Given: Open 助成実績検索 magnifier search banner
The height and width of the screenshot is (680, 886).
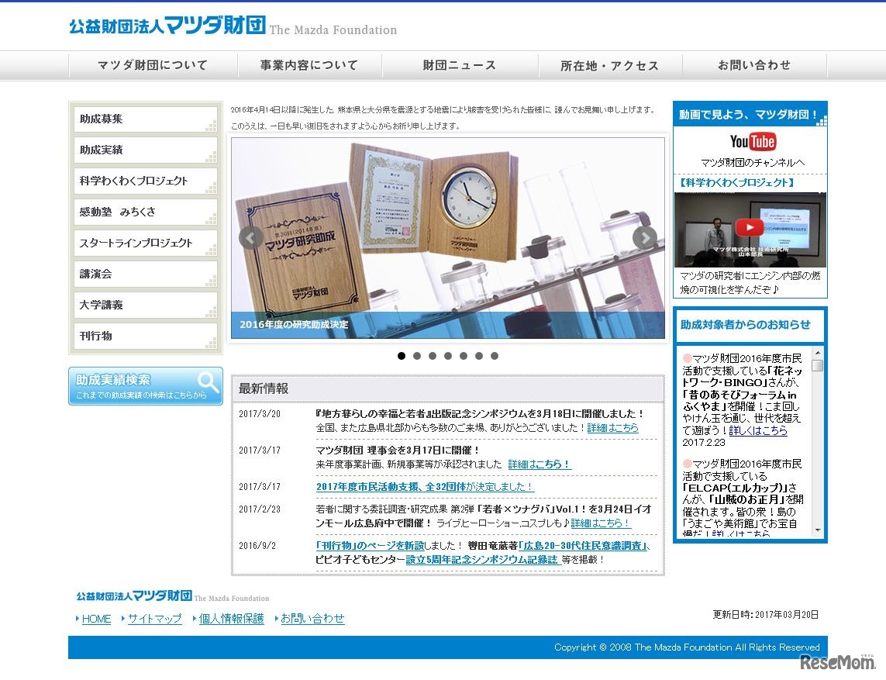Looking at the screenshot, I should tap(146, 386).
